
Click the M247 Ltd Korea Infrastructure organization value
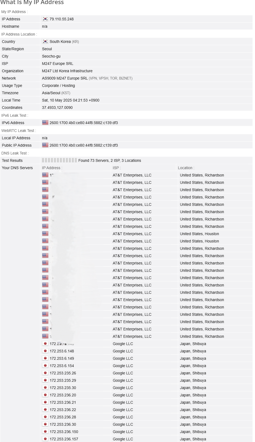pos(67,71)
